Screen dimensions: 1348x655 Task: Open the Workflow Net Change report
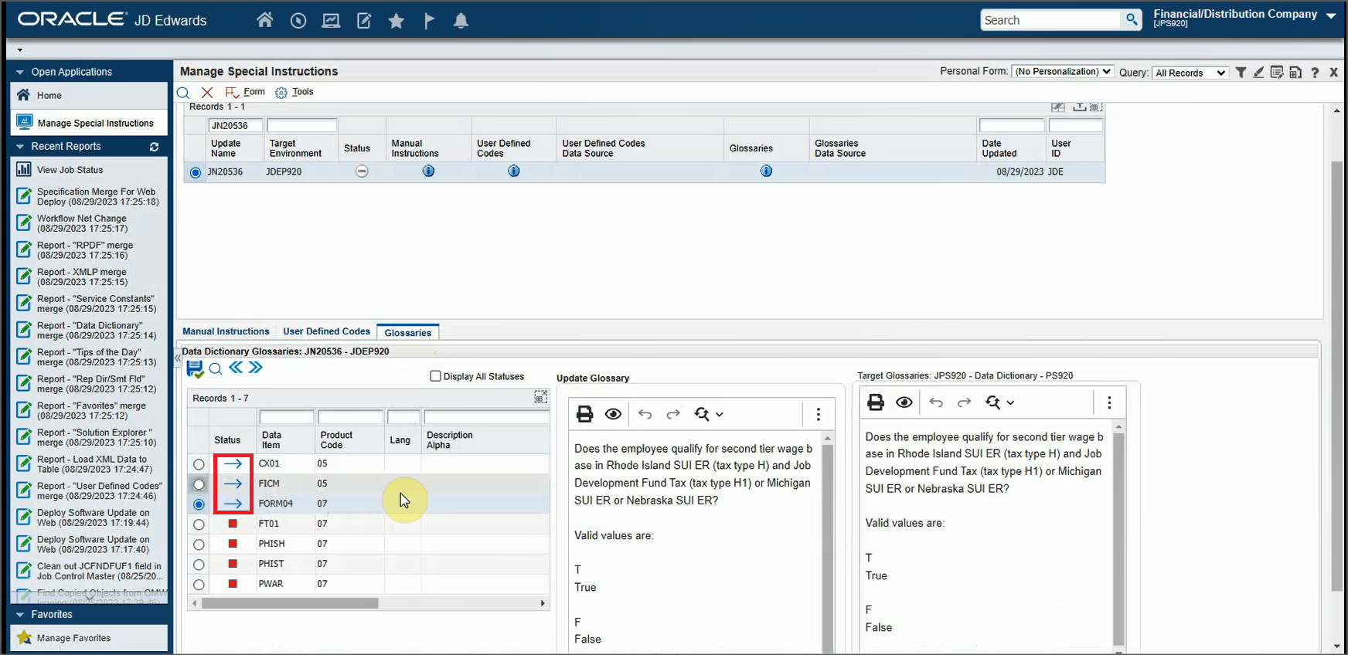tap(82, 223)
